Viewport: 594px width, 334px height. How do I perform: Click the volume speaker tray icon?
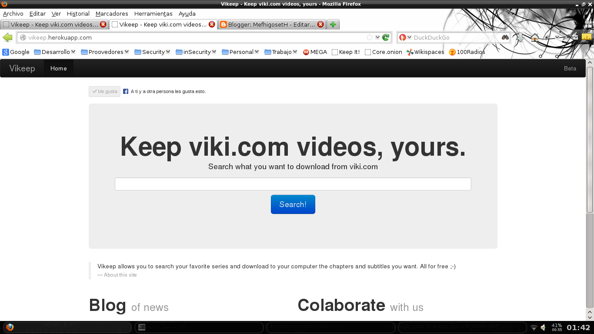tap(544, 327)
